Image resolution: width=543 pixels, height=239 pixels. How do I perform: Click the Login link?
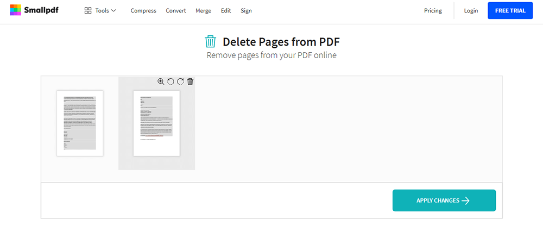pos(471,11)
